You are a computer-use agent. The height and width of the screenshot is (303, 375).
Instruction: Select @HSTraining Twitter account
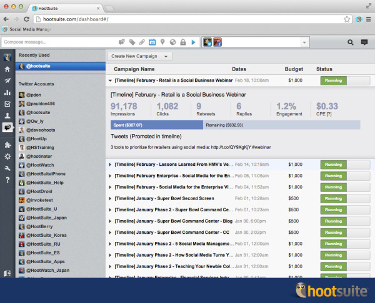click(36, 148)
